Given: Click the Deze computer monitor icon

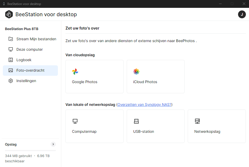Looking at the screenshot, I should 11,49.
